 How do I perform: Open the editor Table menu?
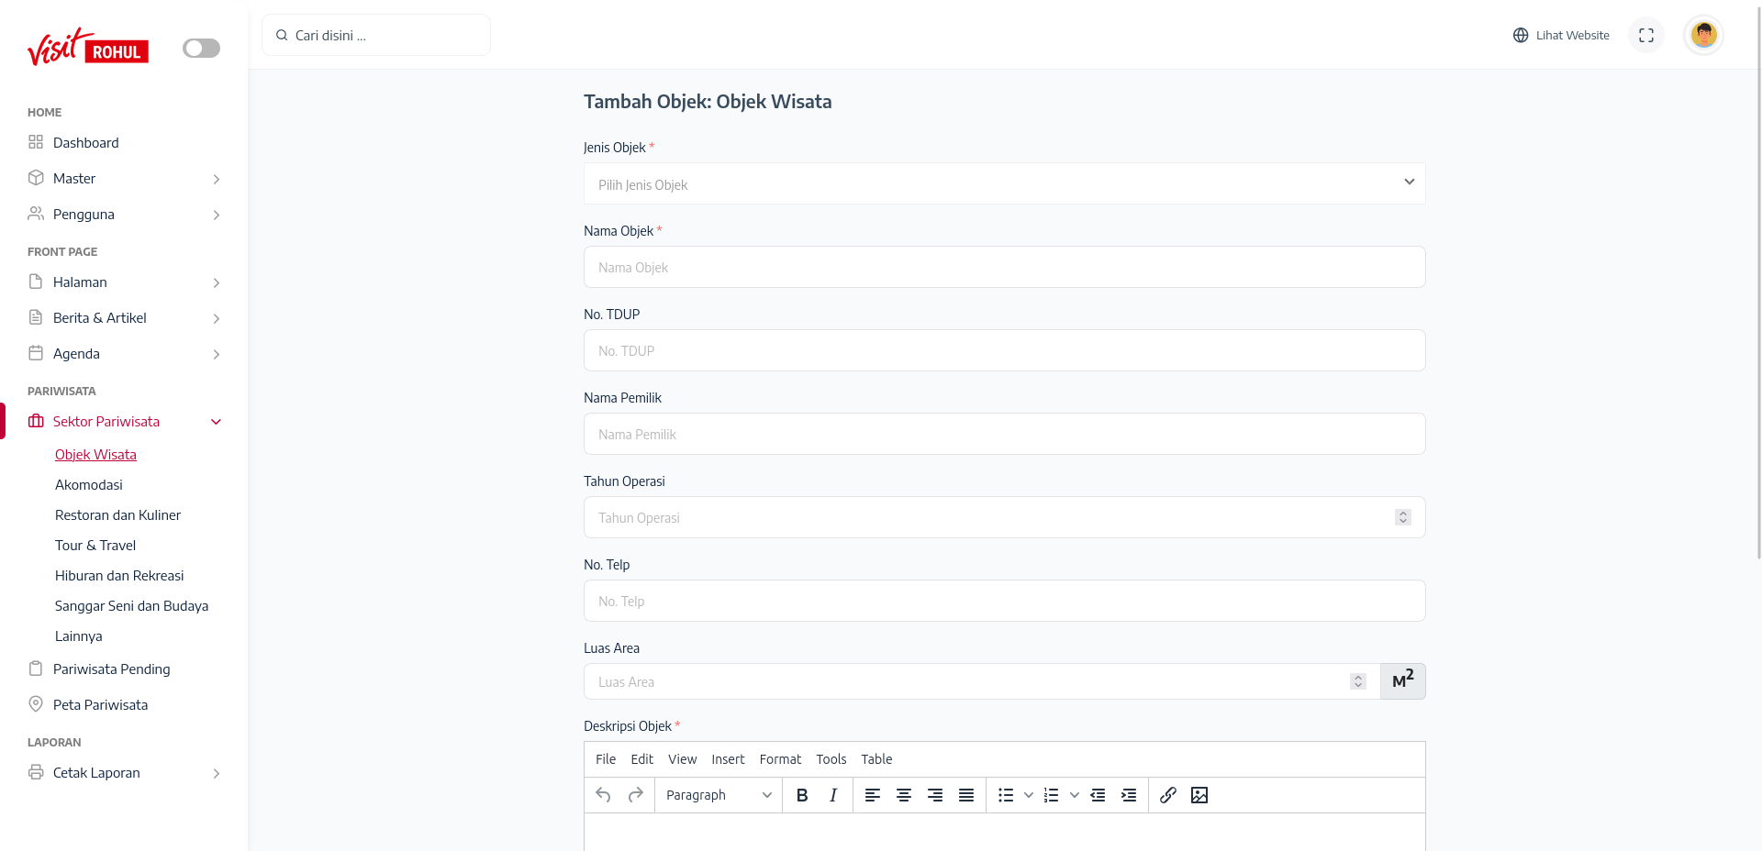(876, 759)
